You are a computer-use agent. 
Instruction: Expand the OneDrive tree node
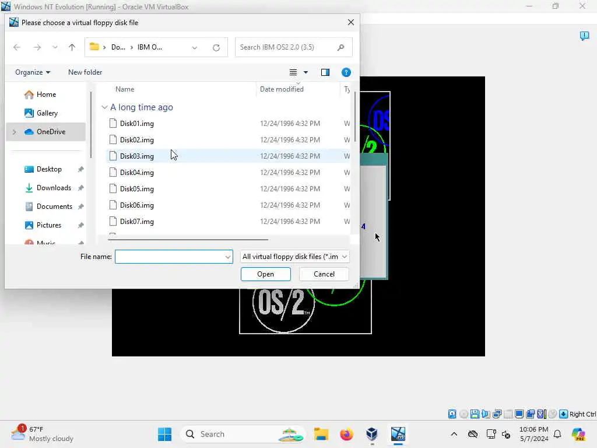15,132
